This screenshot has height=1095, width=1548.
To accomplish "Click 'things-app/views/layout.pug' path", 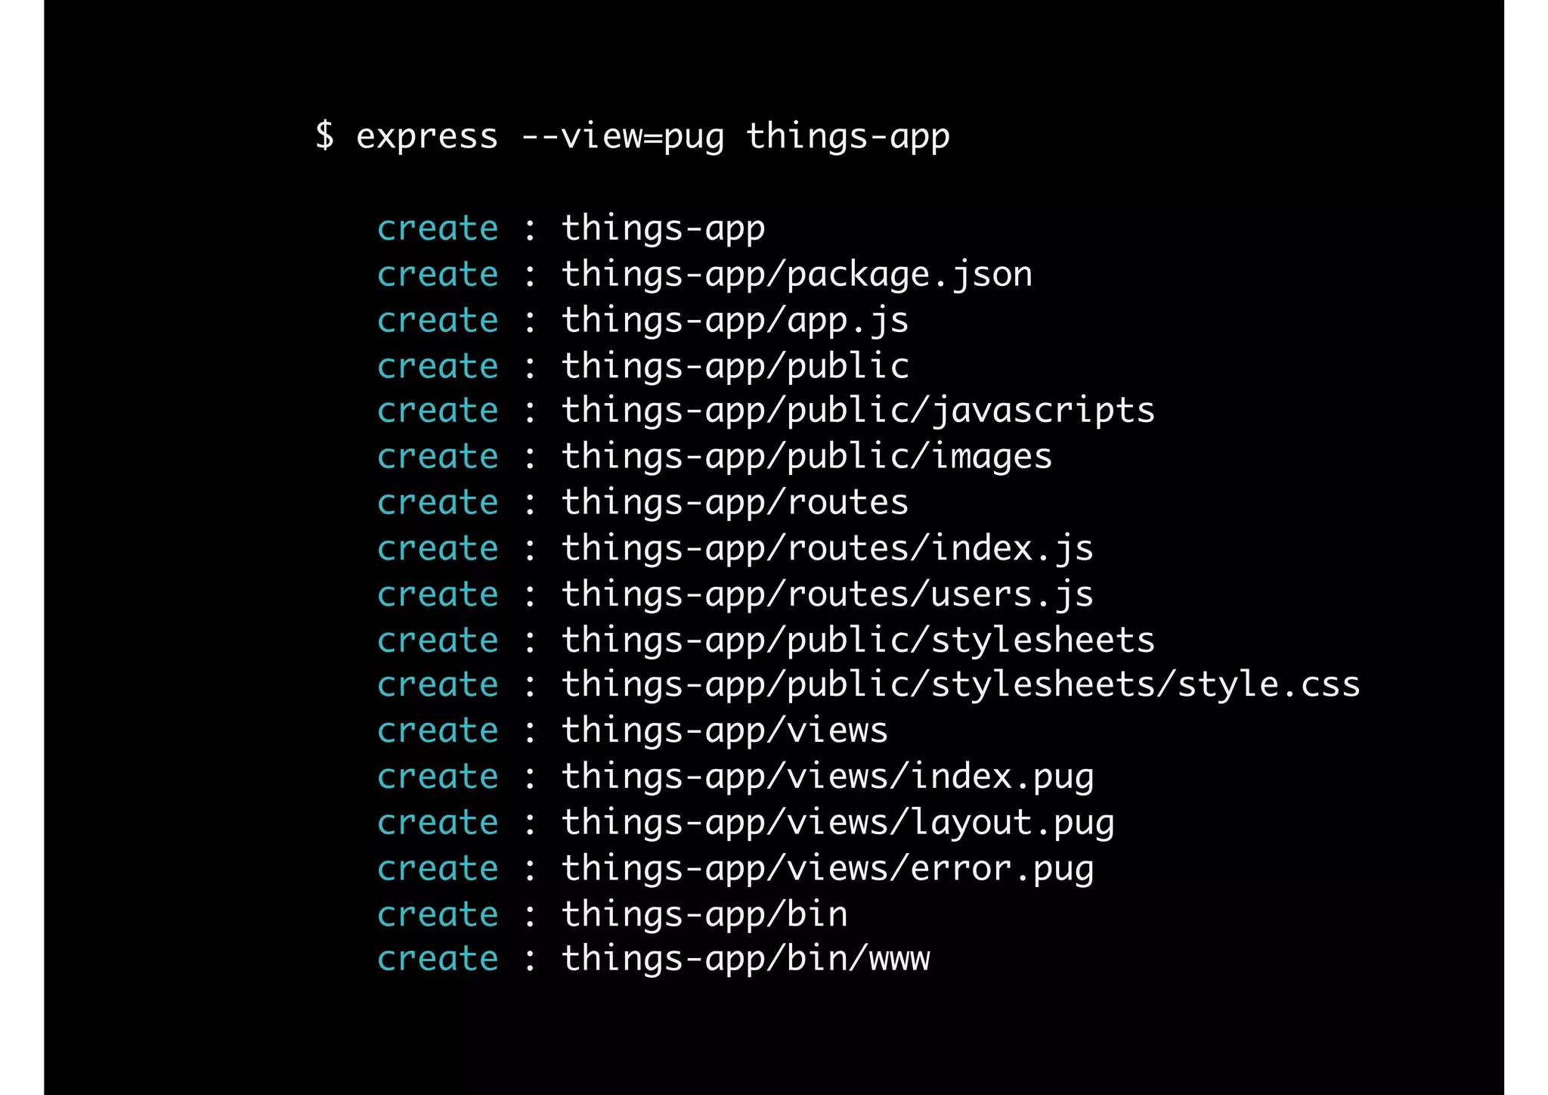I will click(837, 823).
